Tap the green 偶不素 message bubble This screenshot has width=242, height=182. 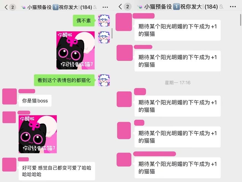coord(84,21)
